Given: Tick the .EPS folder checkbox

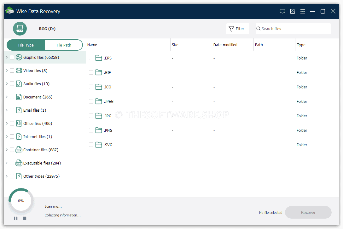Looking at the screenshot, I should click(x=91, y=58).
